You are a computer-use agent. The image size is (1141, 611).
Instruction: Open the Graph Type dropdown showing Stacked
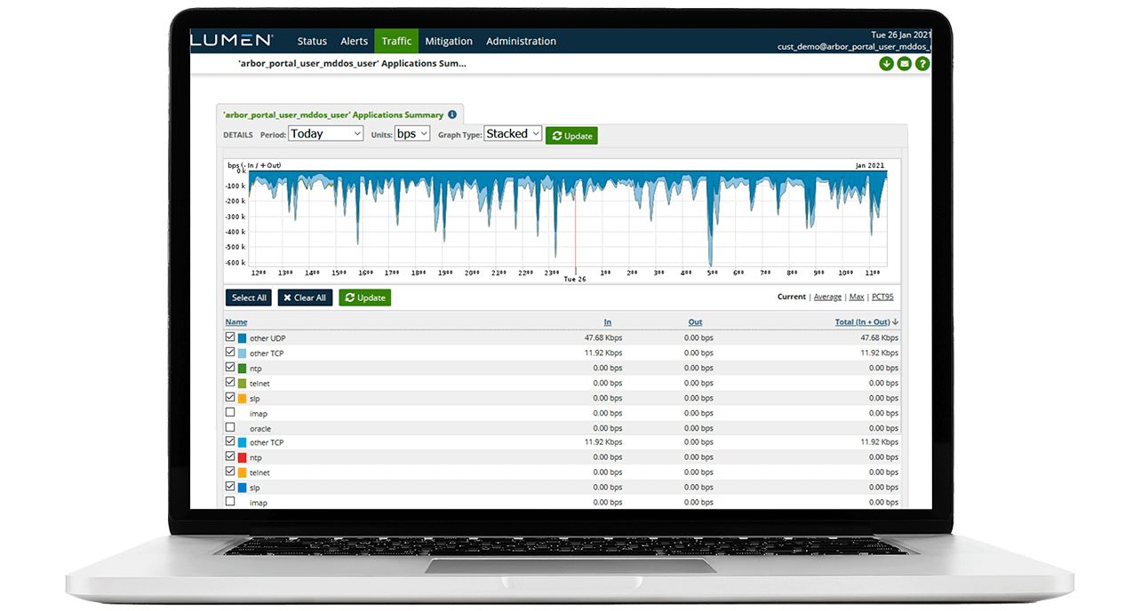tap(513, 133)
